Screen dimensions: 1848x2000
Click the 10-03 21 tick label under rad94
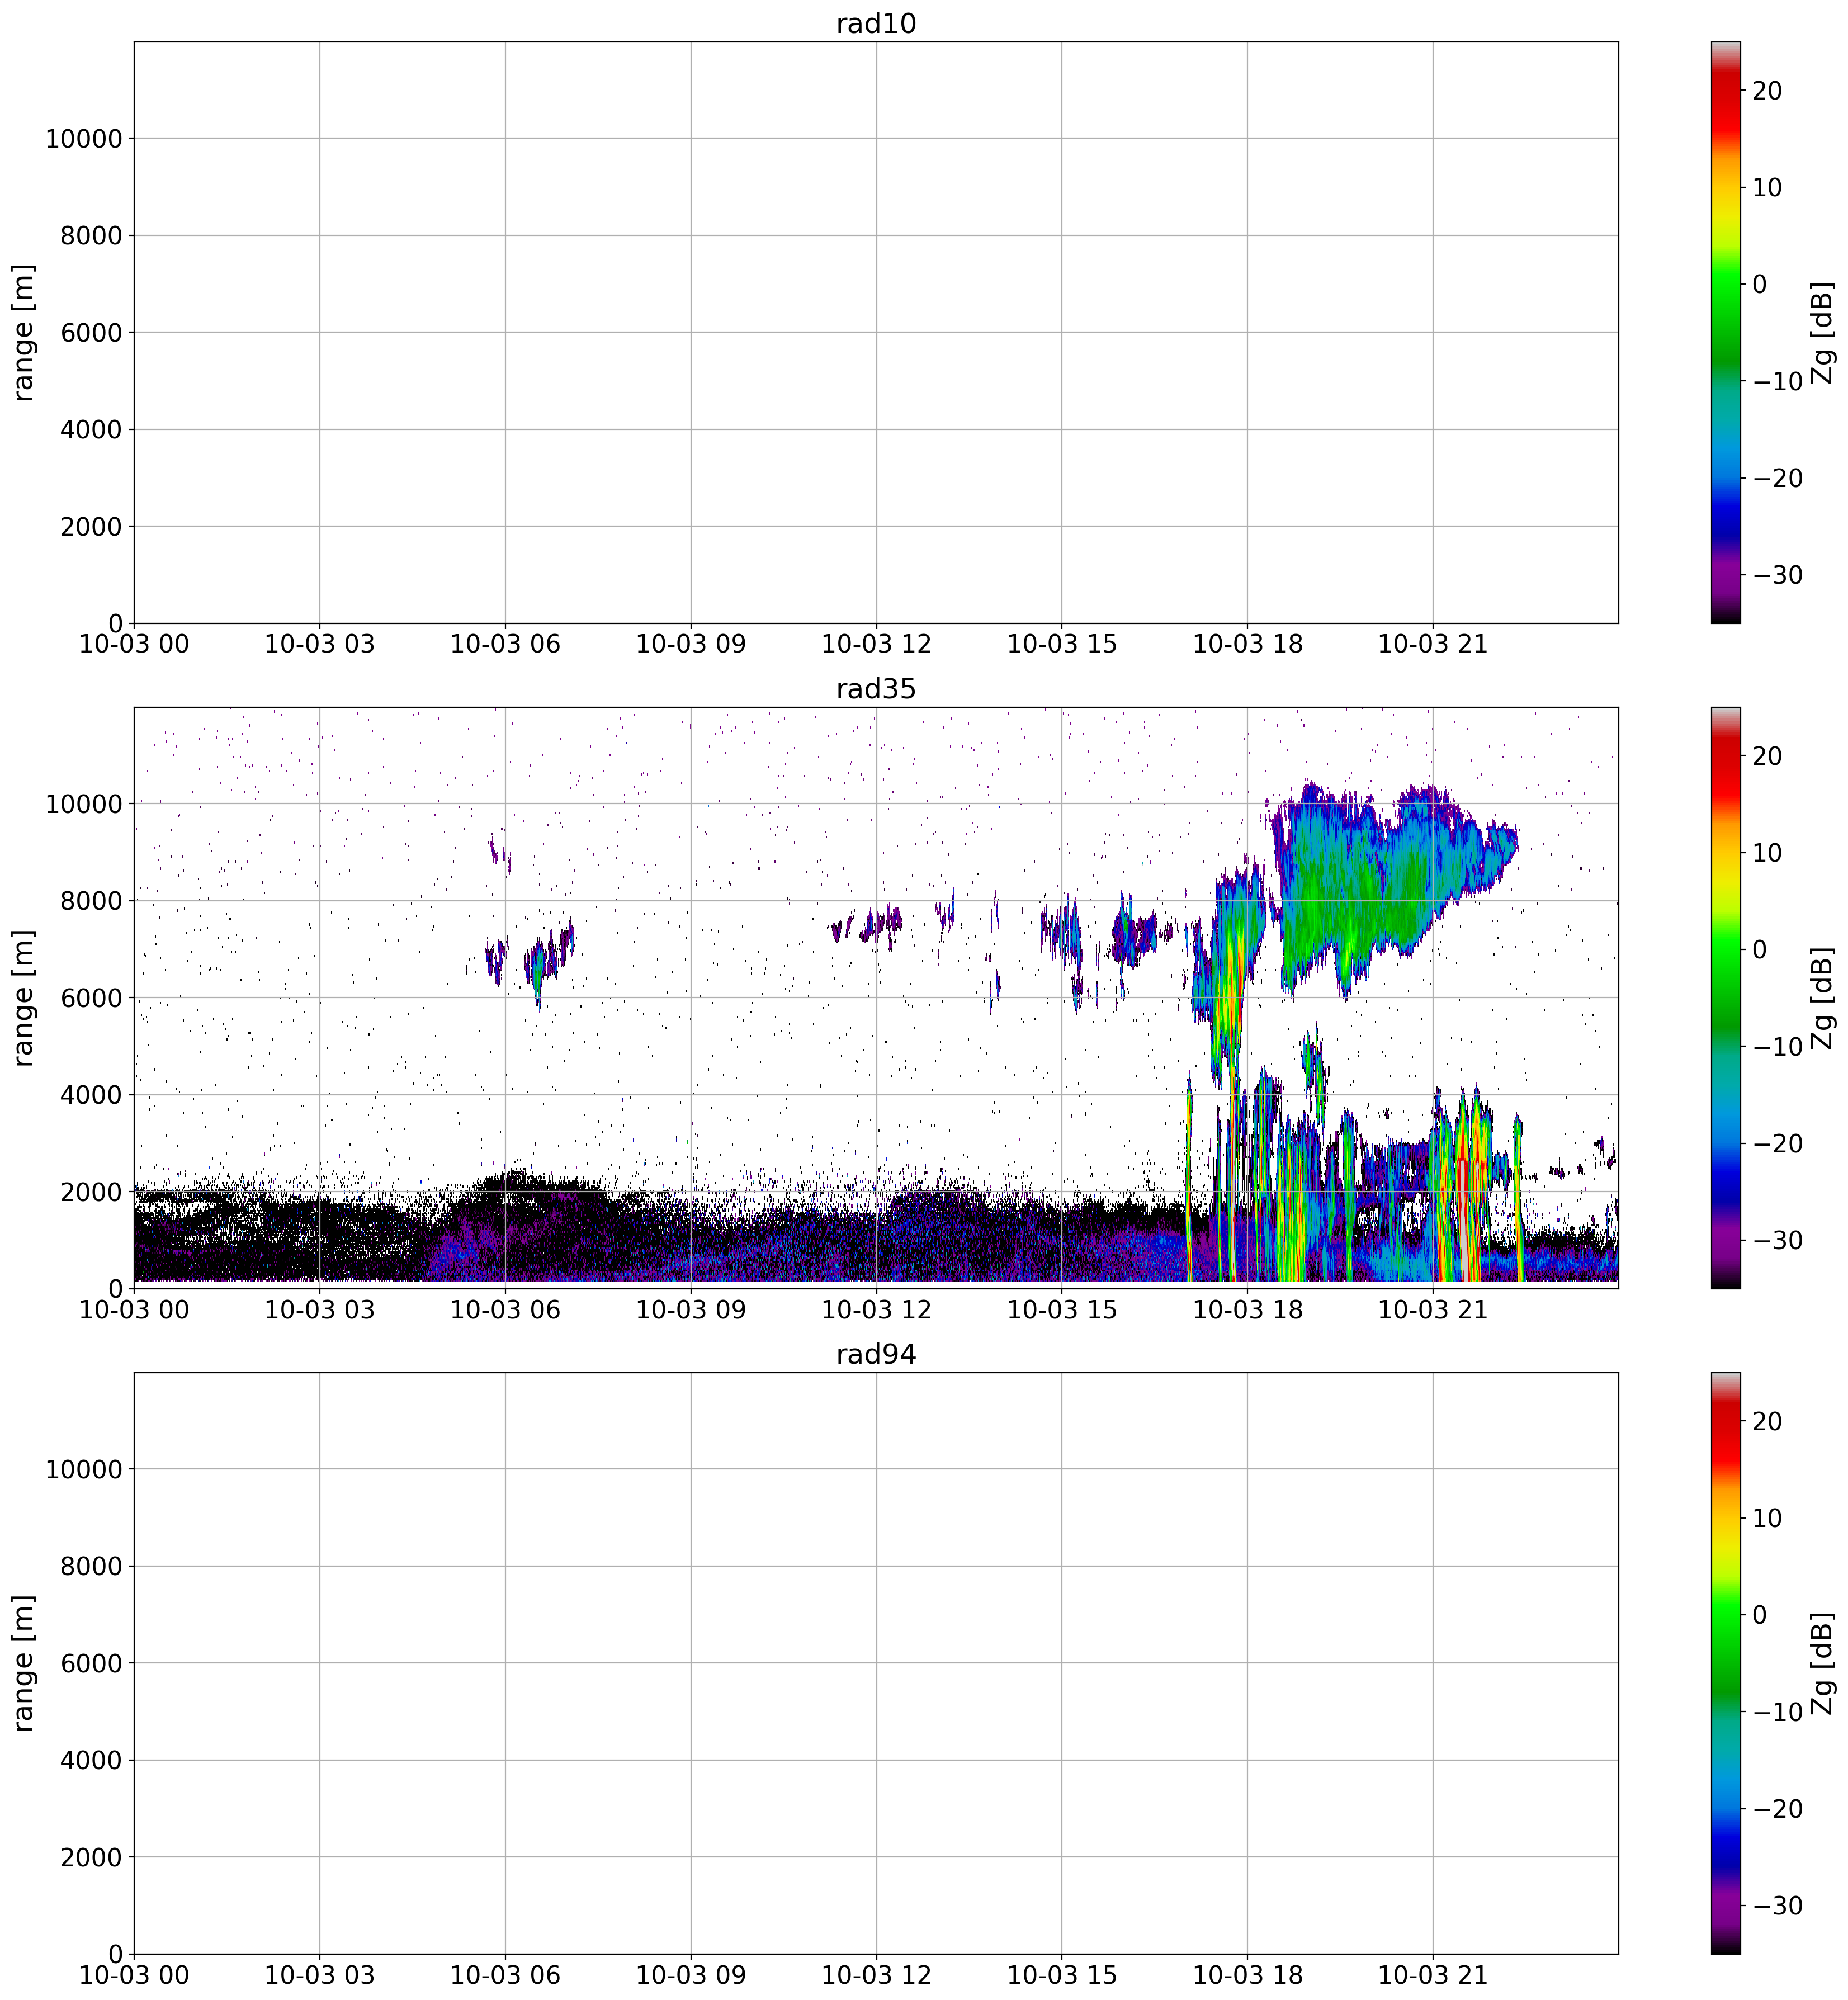click(x=1432, y=1975)
